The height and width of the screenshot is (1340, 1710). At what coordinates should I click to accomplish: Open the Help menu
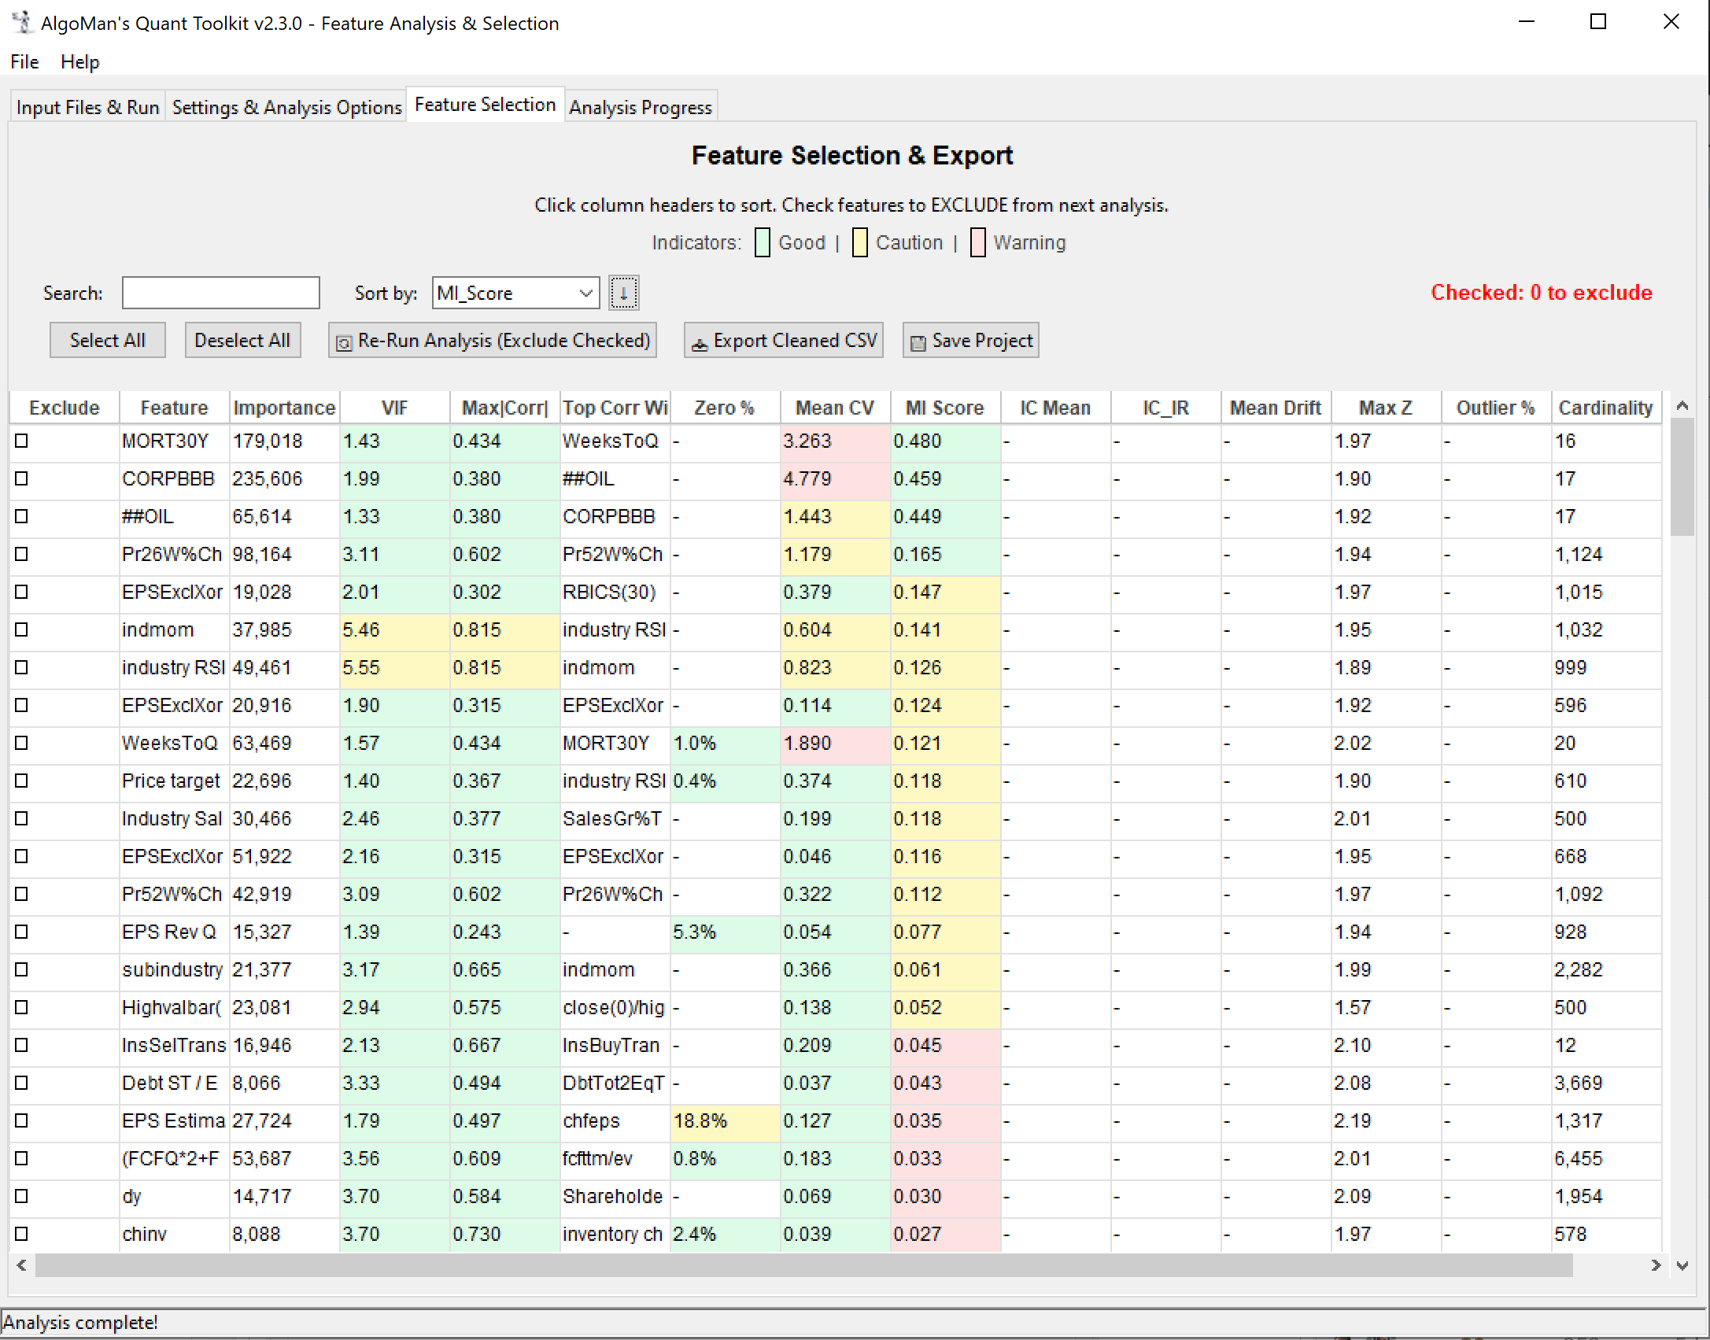pyautogui.click(x=79, y=61)
